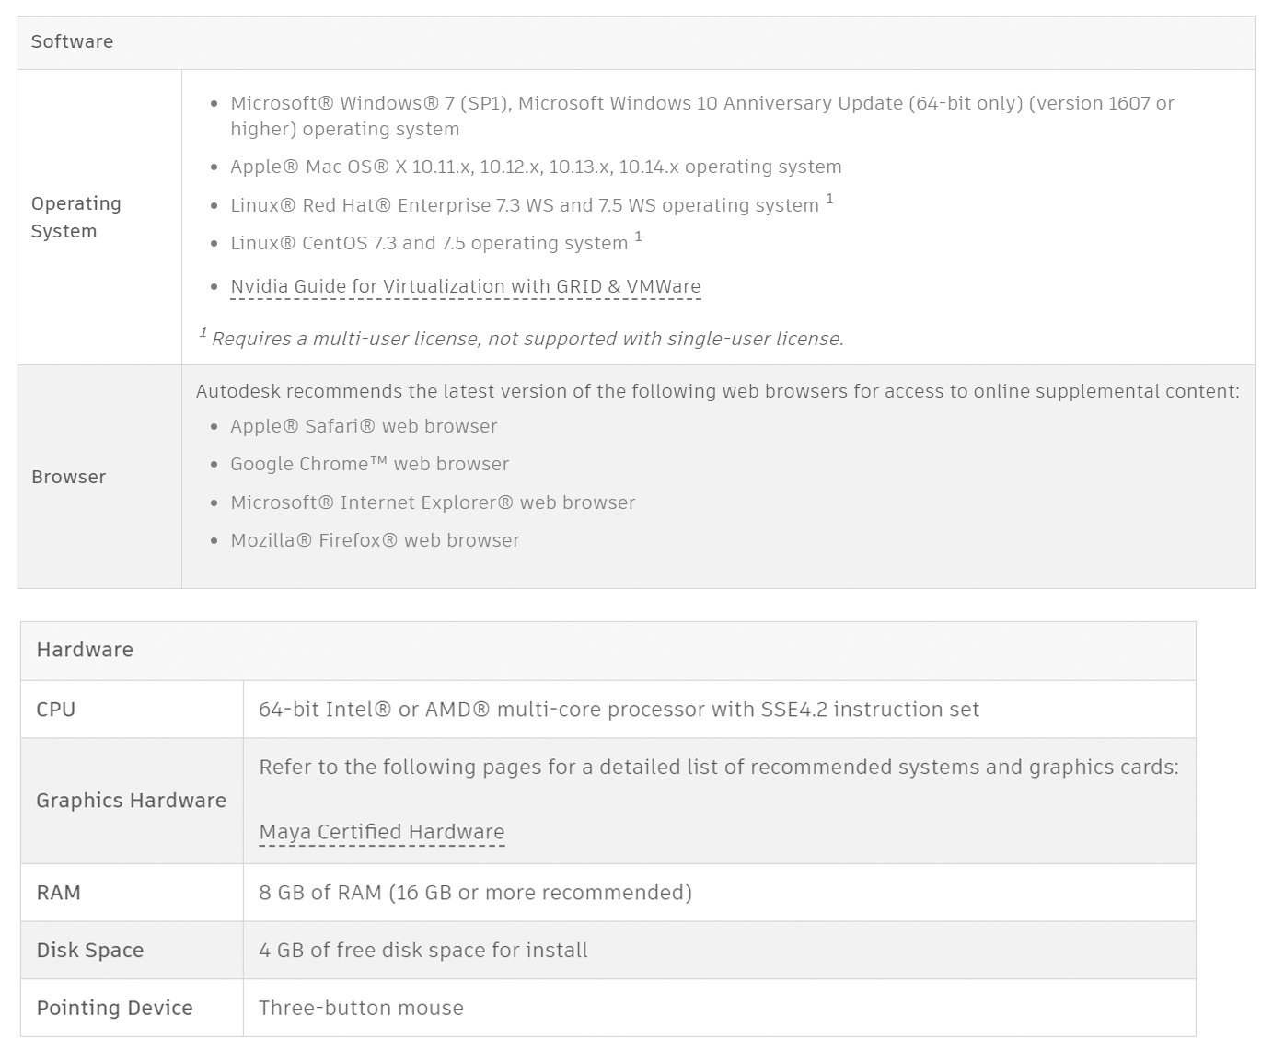Click the Mozilla Firefox web browser entry
The image size is (1273, 1062).
[375, 540]
